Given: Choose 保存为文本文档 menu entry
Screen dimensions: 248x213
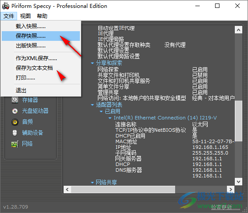Looking at the screenshot, I should (41, 68).
